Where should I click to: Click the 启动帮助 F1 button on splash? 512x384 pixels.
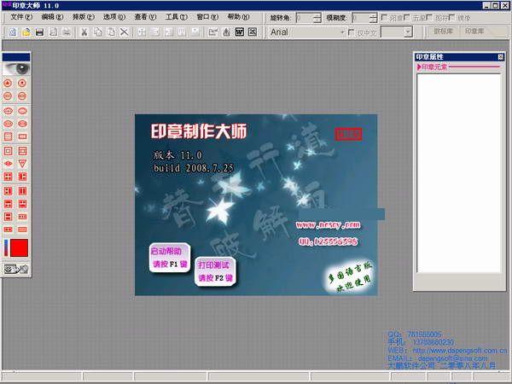[170, 258]
